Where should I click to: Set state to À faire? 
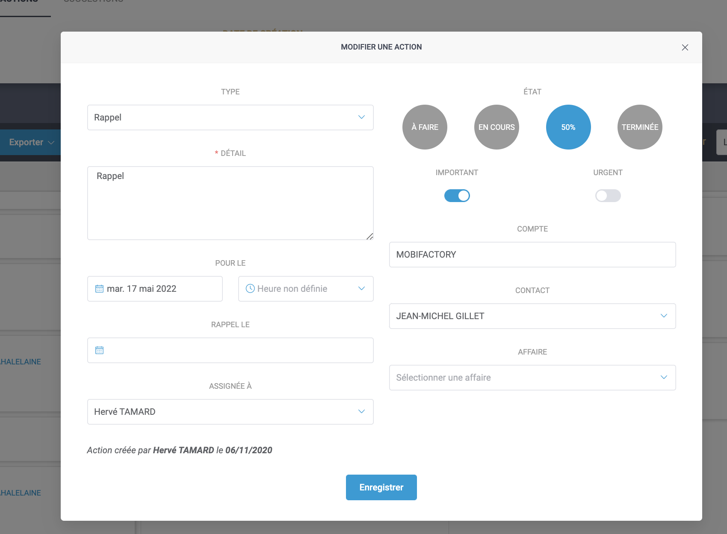click(425, 127)
